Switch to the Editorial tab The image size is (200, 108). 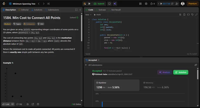coord(23,10)
